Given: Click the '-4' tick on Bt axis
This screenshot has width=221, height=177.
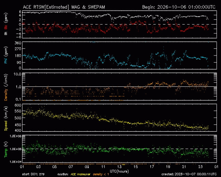Looking at the screenshot, I should click(x=19, y=34).
